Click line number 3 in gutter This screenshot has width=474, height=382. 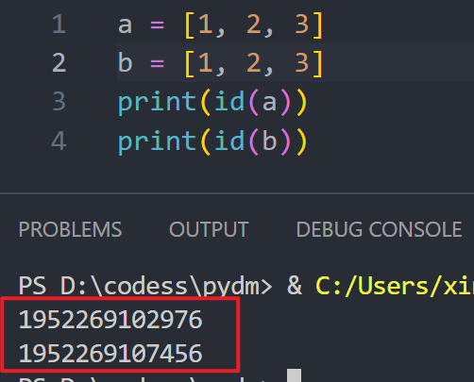(59, 102)
